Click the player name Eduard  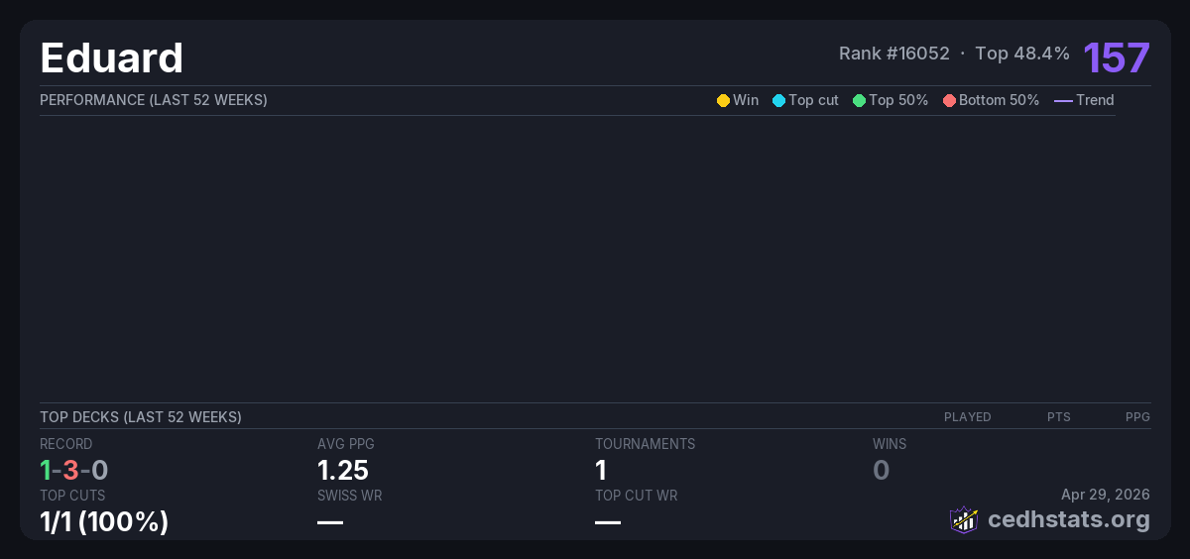coord(111,57)
